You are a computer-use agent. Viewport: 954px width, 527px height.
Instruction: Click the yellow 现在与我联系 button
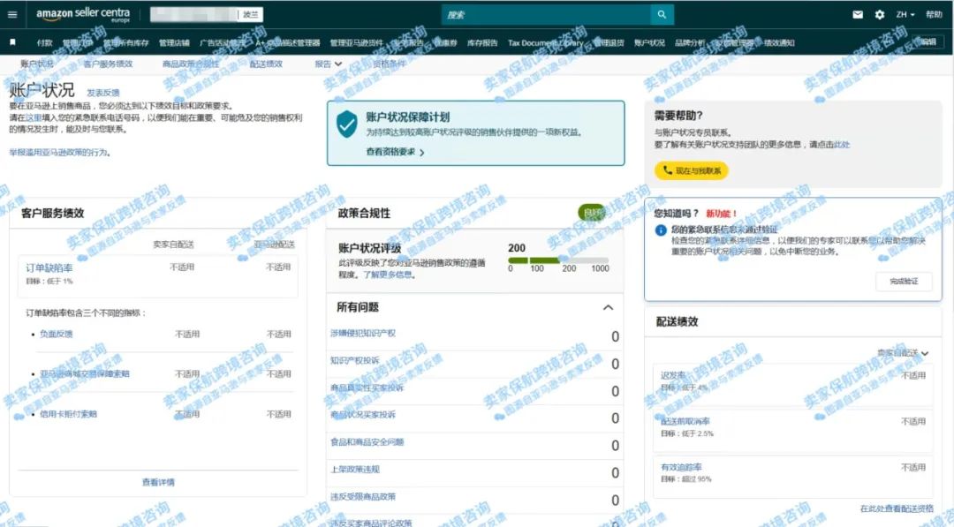[x=691, y=170]
